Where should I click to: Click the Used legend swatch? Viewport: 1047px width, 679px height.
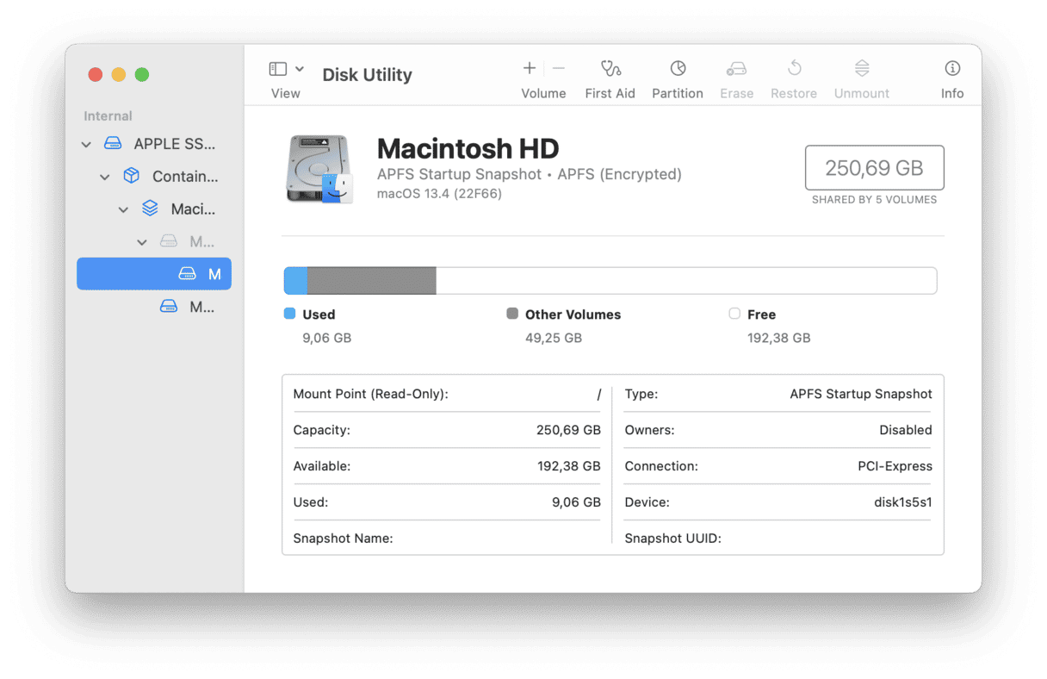(289, 314)
